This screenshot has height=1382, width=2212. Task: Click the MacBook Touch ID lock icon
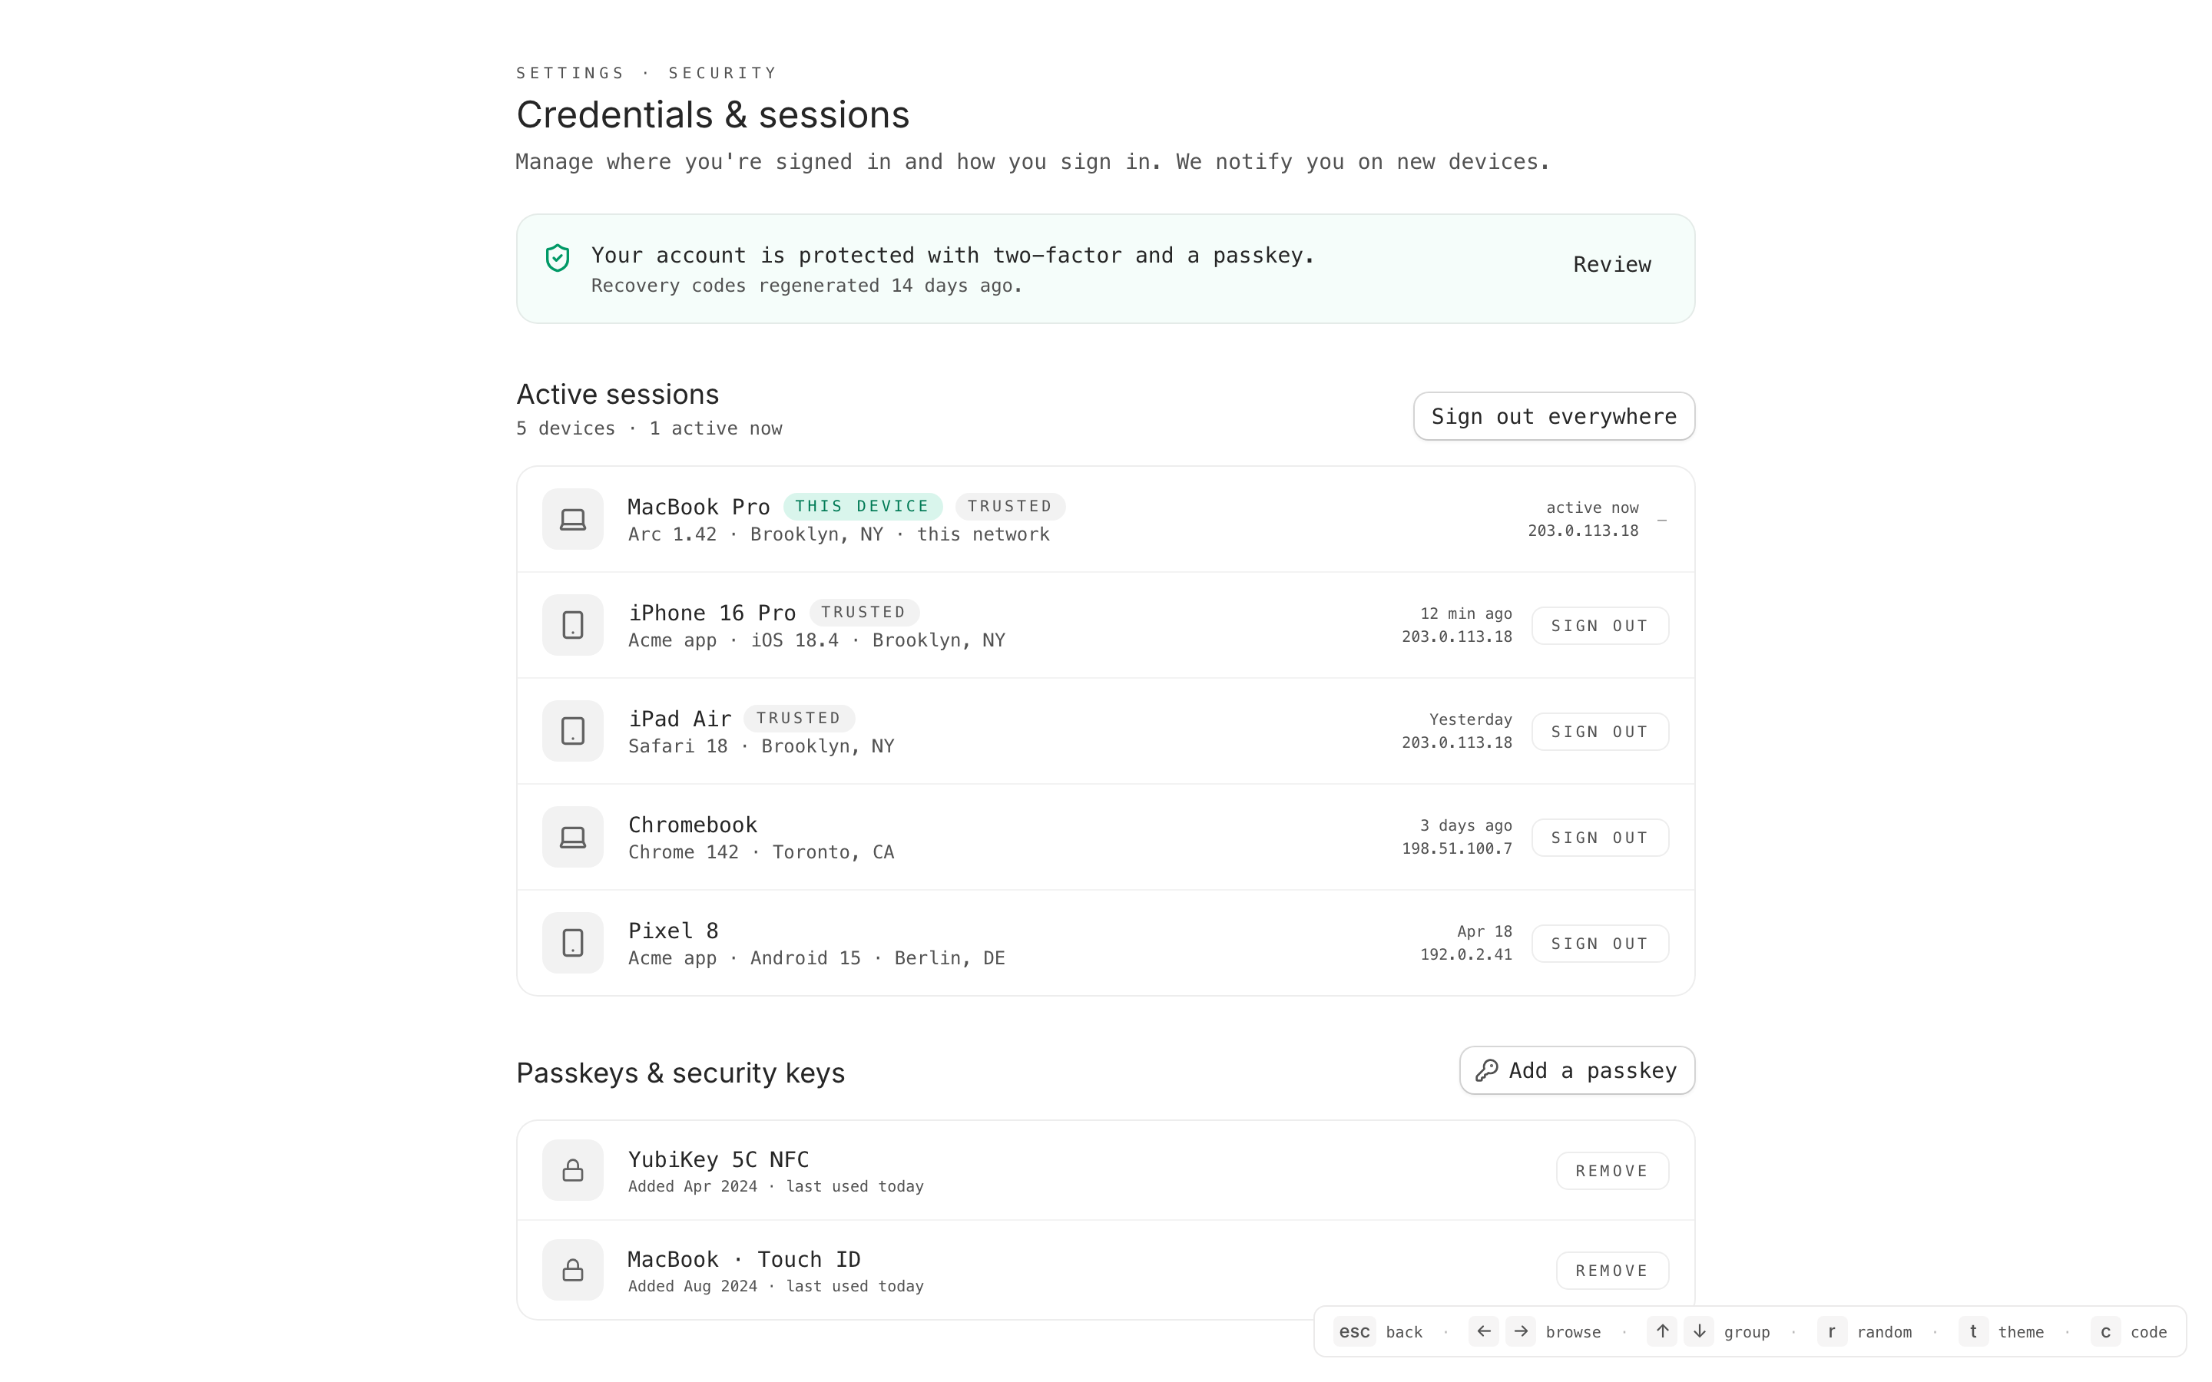(573, 1271)
